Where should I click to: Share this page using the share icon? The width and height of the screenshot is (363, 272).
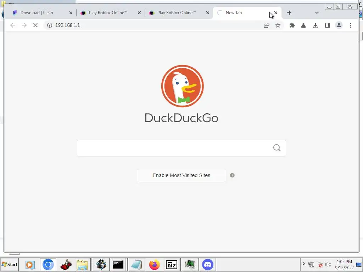pos(267,25)
